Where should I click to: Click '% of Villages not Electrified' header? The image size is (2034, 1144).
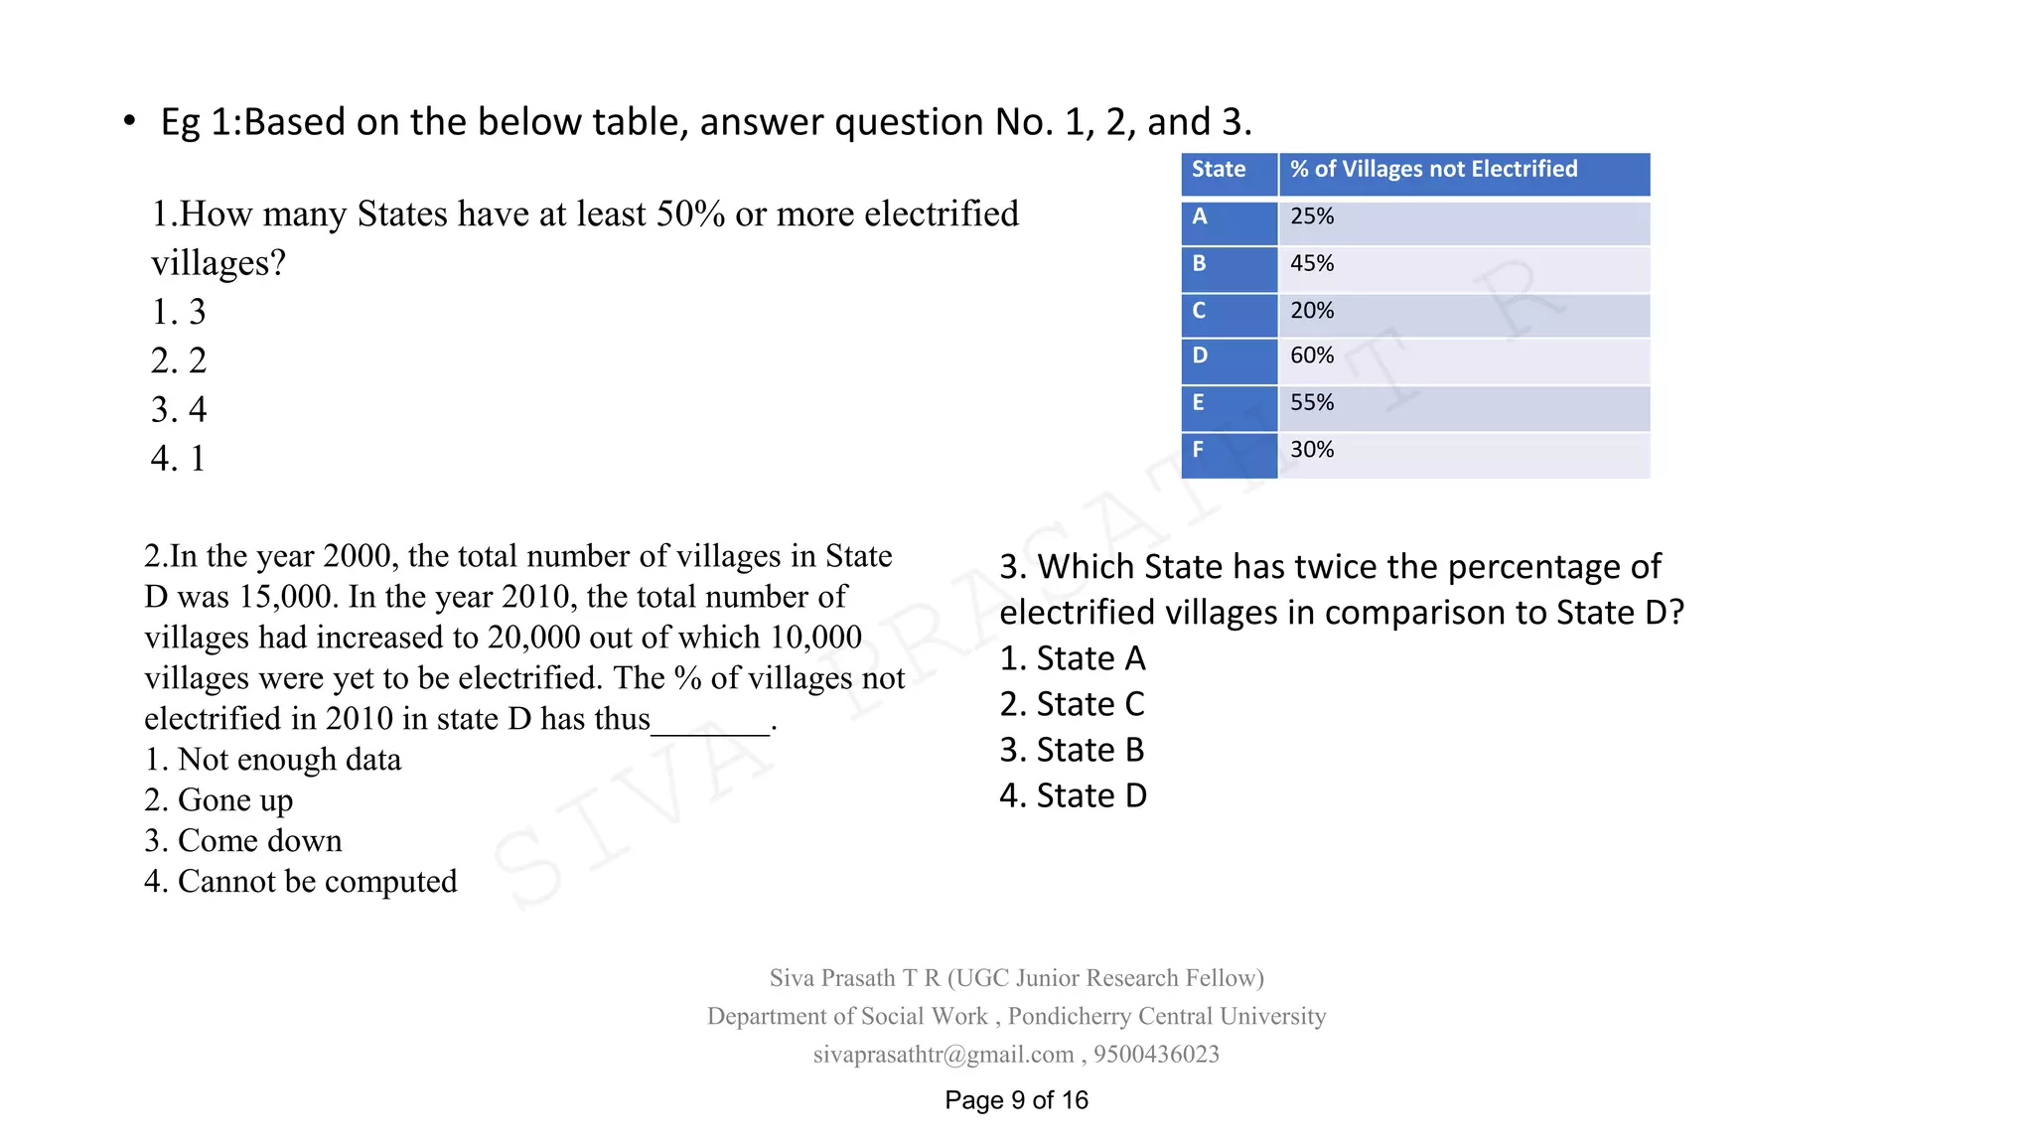pos(1465,174)
